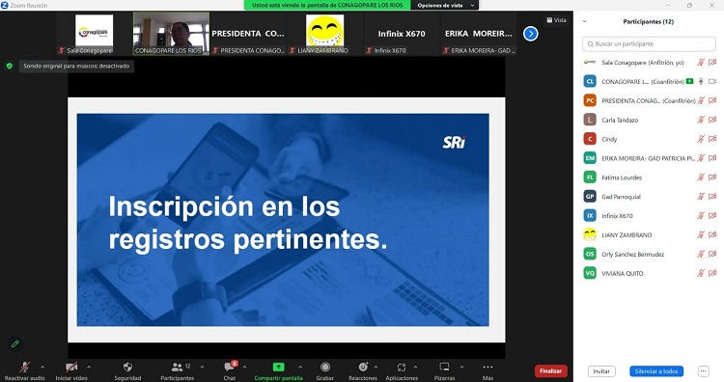Open the Reacciones smiley icon
The width and height of the screenshot is (724, 382).
(x=363, y=367)
